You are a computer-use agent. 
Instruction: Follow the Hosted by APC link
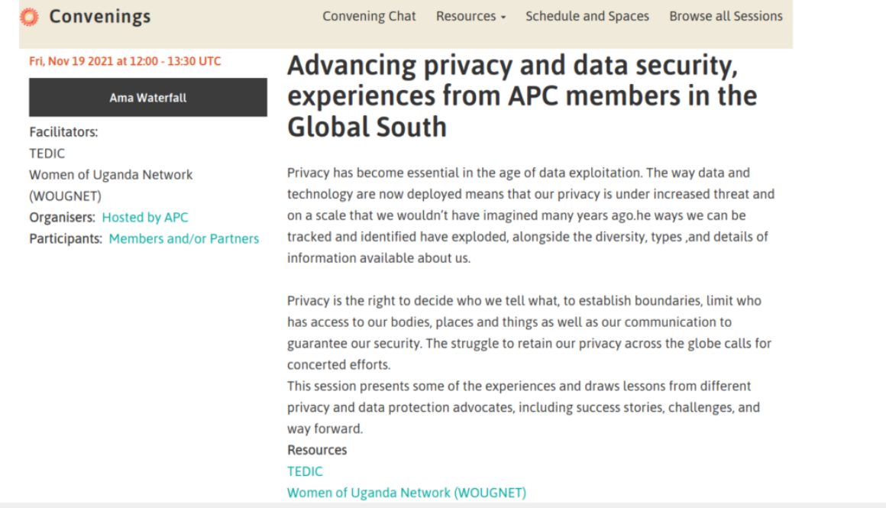click(x=144, y=218)
